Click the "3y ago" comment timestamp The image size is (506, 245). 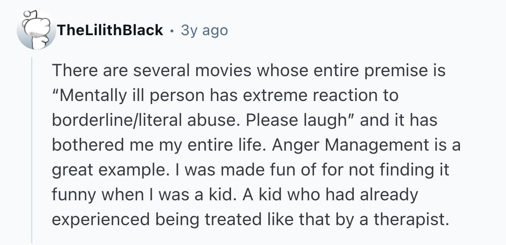pos(204,30)
